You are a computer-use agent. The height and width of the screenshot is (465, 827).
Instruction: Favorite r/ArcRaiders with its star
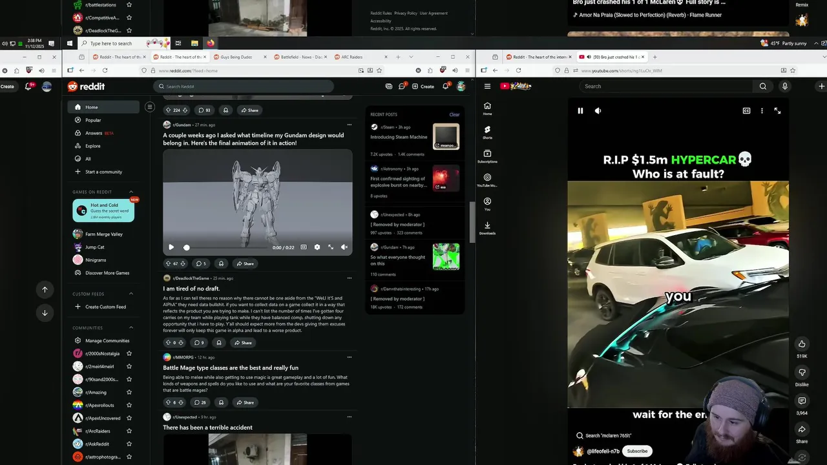point(129,431)
